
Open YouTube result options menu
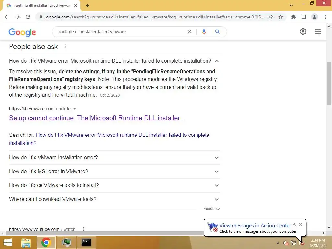click(x=84, y=229)
